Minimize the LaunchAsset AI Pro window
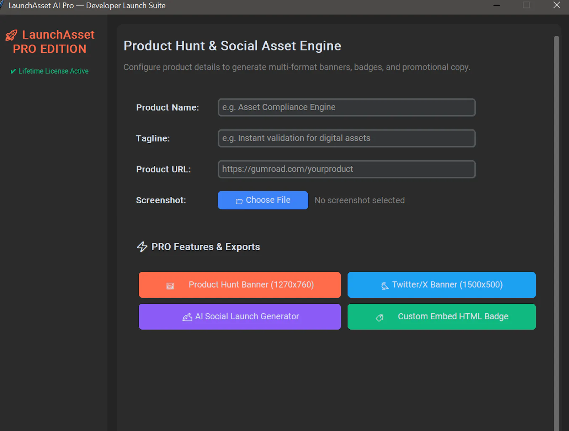The height and width of the screenshot is (431, 569). [496, 5]
